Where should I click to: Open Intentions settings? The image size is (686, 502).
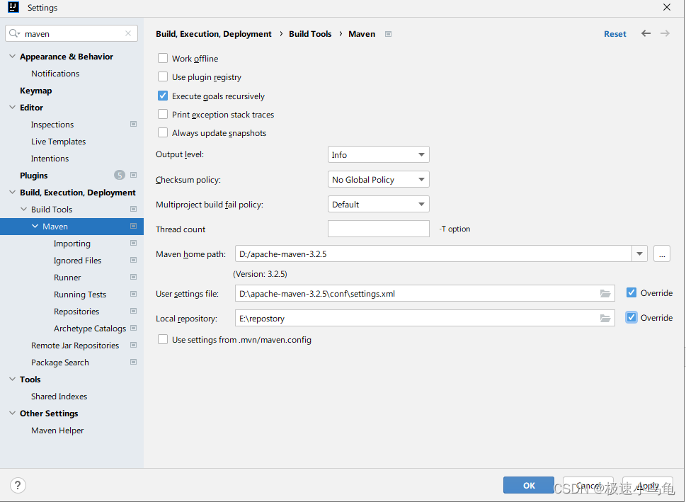pyautogui.click(x=50, y=159)
